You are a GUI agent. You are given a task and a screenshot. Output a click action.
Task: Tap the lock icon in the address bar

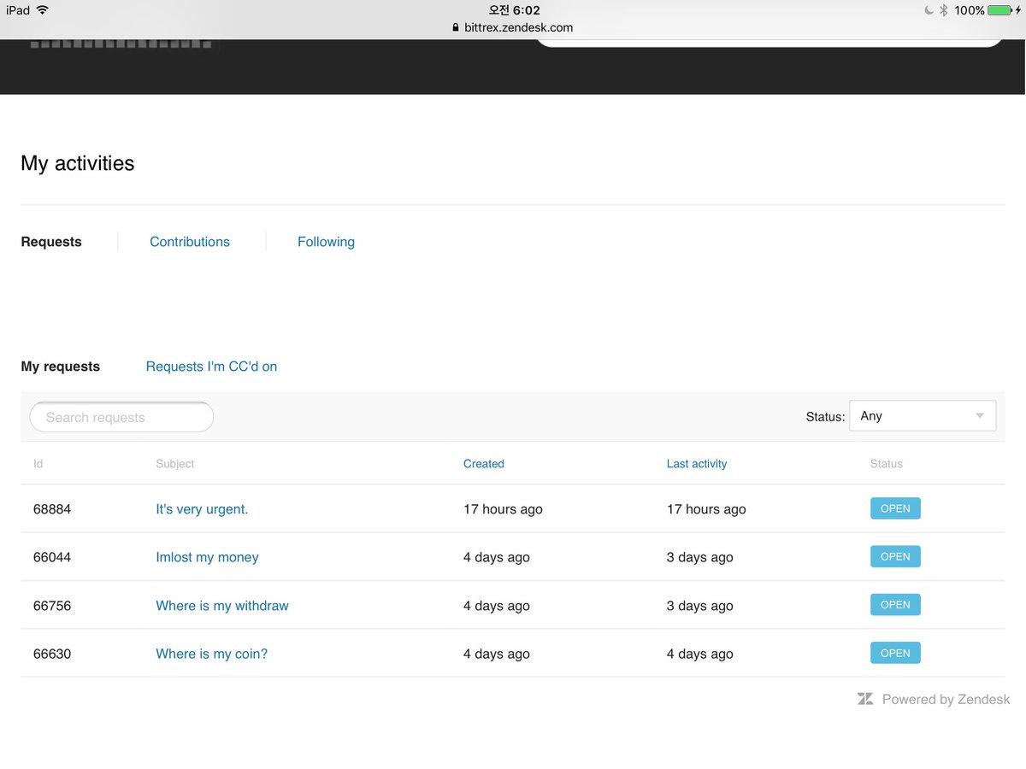(x=457, y=27)
